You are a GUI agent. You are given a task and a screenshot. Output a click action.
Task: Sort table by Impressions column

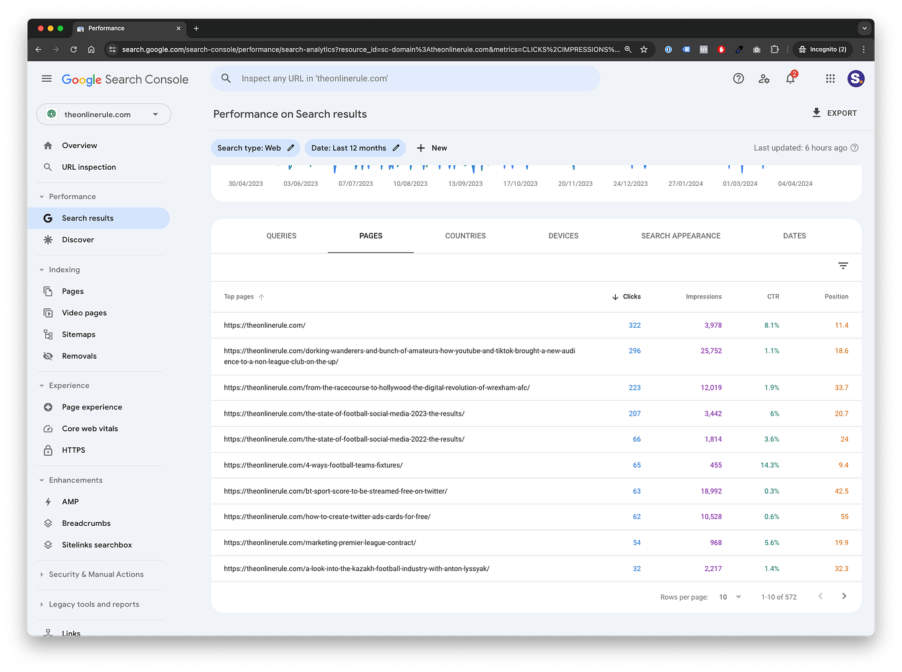coord(704,297)
